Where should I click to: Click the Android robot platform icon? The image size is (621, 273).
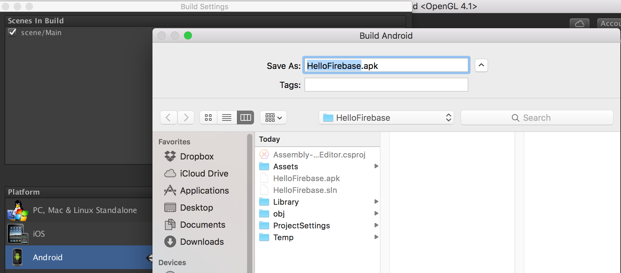[x=17, y=257]
